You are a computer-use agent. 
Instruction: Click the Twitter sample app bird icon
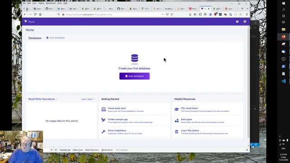[104, 120]
